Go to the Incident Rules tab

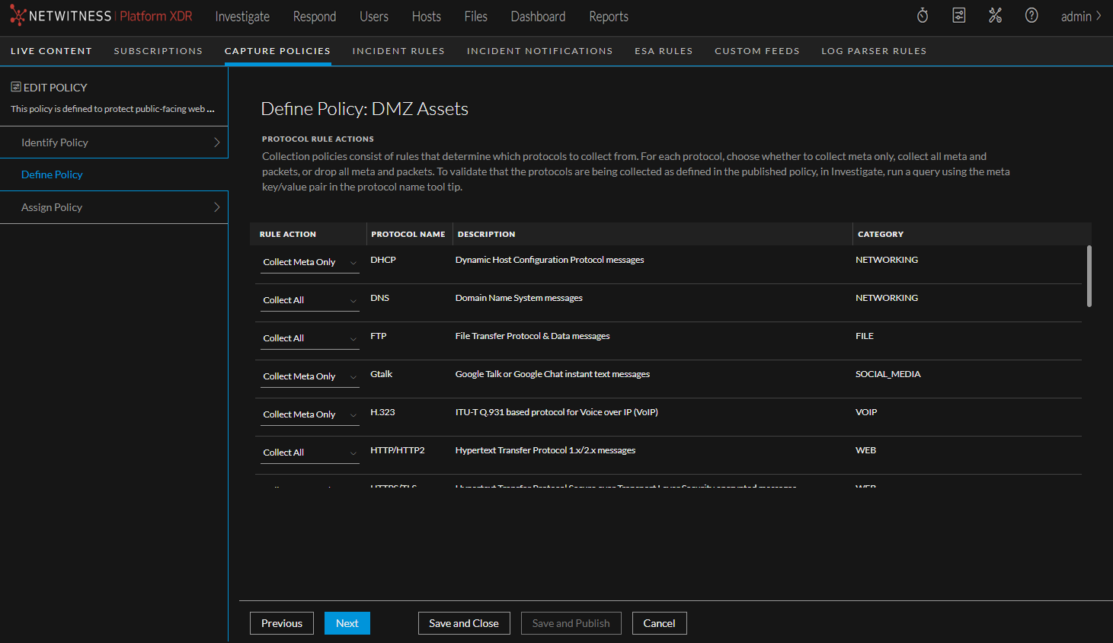coord(398,51)
